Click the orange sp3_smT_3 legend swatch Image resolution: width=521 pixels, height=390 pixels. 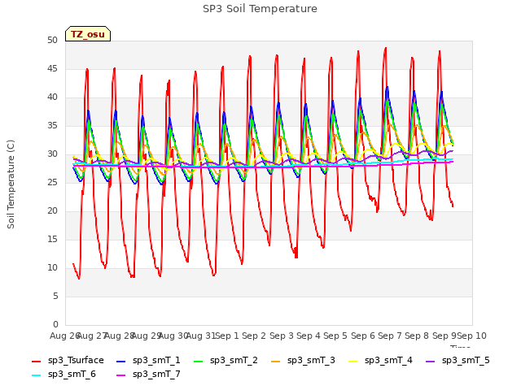276,361
